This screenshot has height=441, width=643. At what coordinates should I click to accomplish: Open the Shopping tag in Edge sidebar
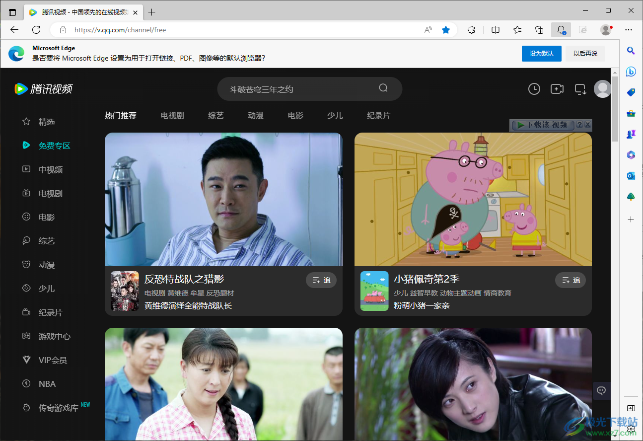pyautogui.click(x=631, y=92)
